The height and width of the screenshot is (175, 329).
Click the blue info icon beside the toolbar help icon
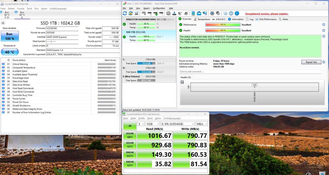[x=237, y=13]
